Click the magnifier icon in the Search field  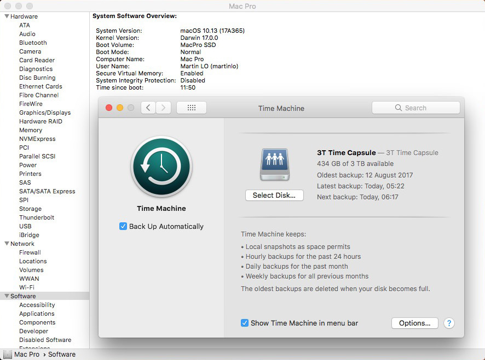pyautogui.click(x=399, y=108)
